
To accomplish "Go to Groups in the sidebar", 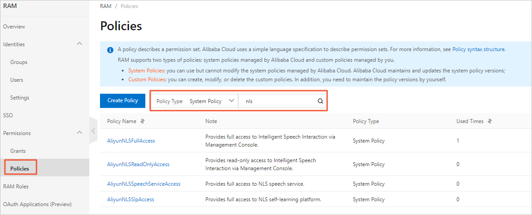I will click(x=19, y=62).
